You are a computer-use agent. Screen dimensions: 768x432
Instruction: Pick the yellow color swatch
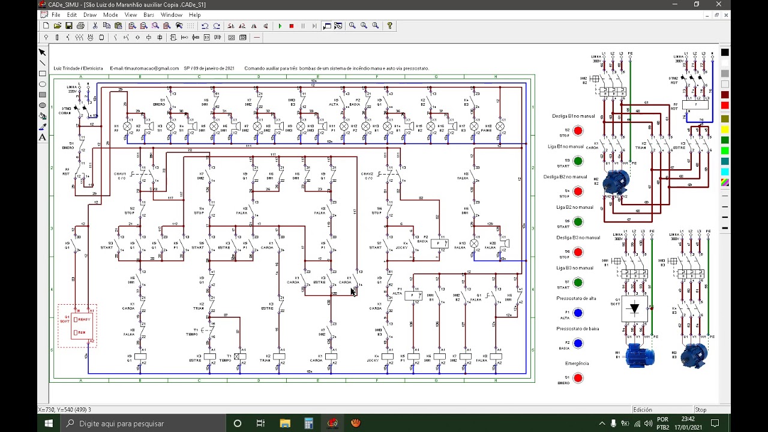(725, 130)
